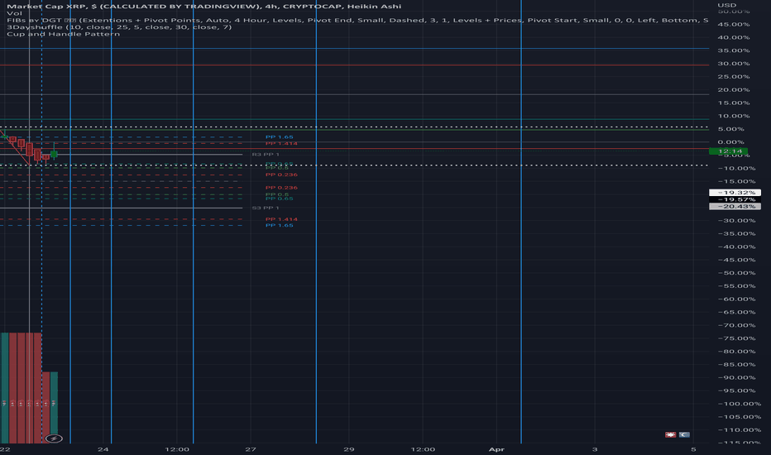
Task: Click the -10.00% value on the price scale
Action: tap(735, 169)
